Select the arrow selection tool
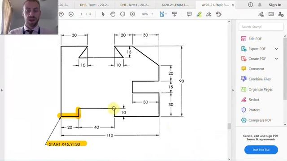Screen dimensions: 287x161 103,14
